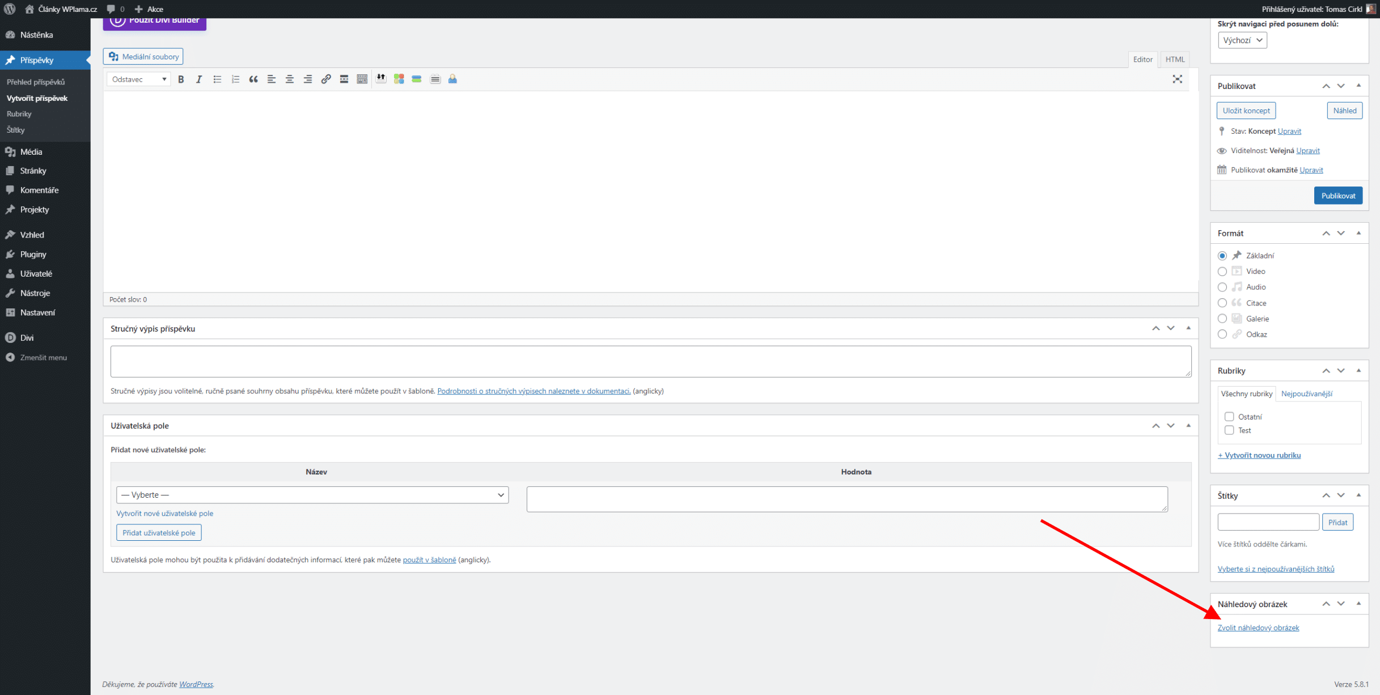Open Přehled příspěvků submenu item
The image size is (1380, 695).
point(36,82)
